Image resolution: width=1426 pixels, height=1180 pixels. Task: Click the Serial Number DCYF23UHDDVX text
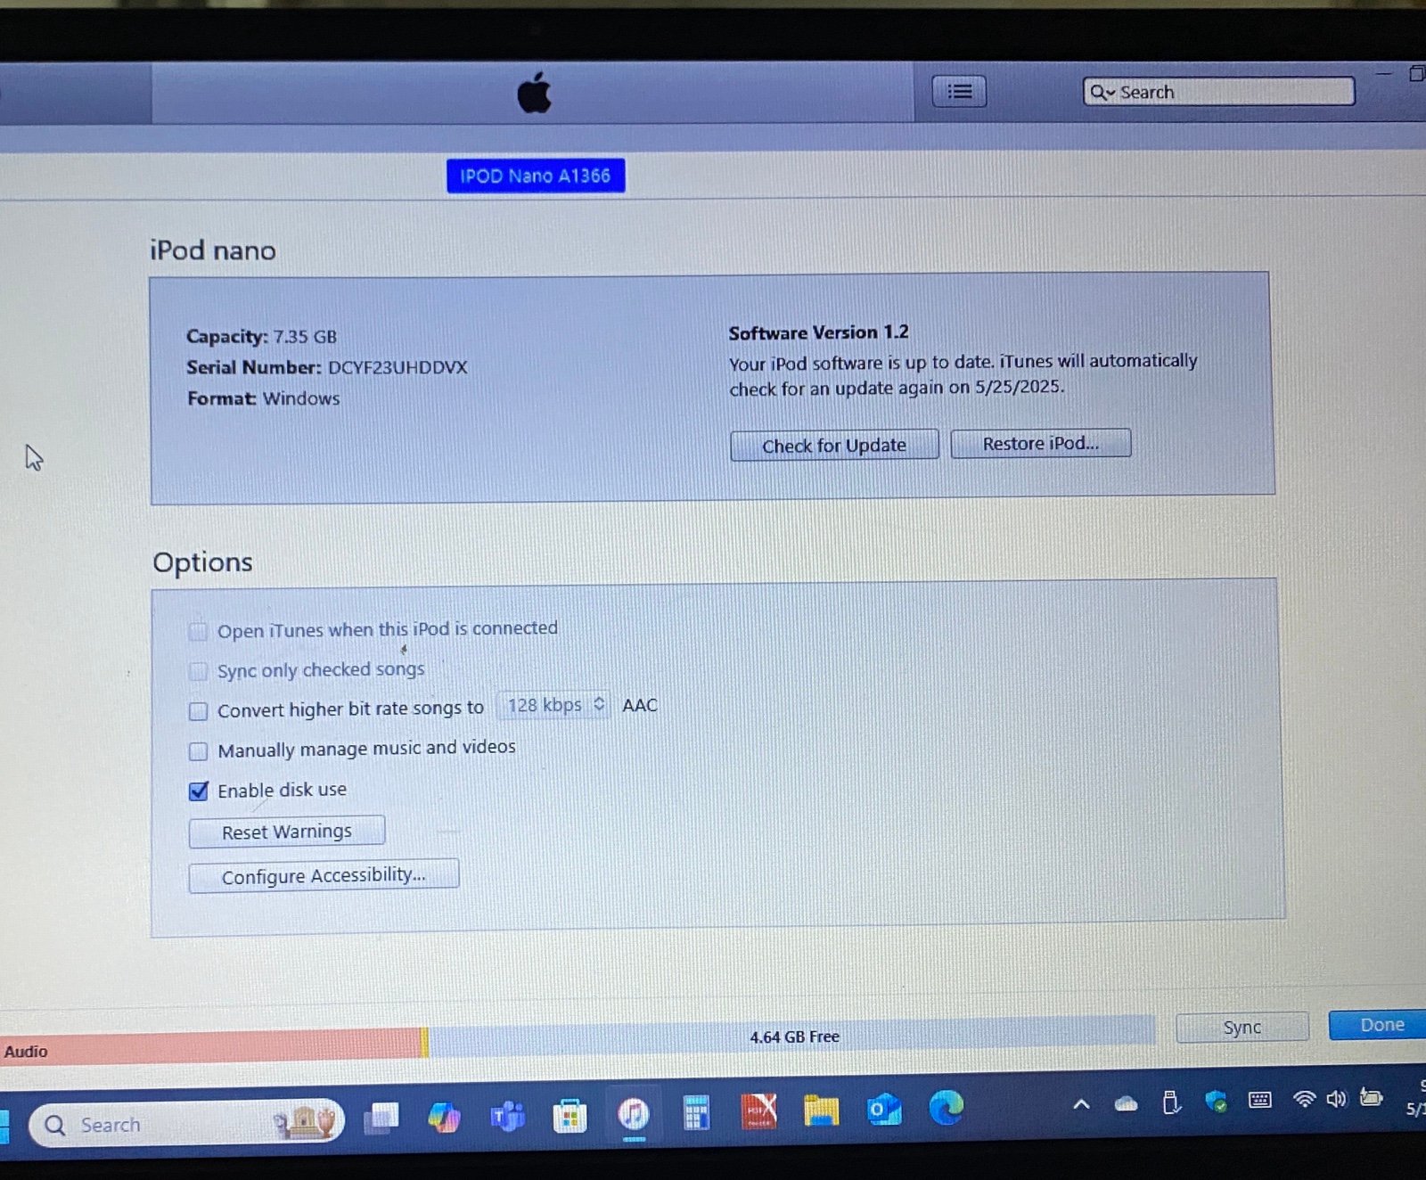(326, 367)
